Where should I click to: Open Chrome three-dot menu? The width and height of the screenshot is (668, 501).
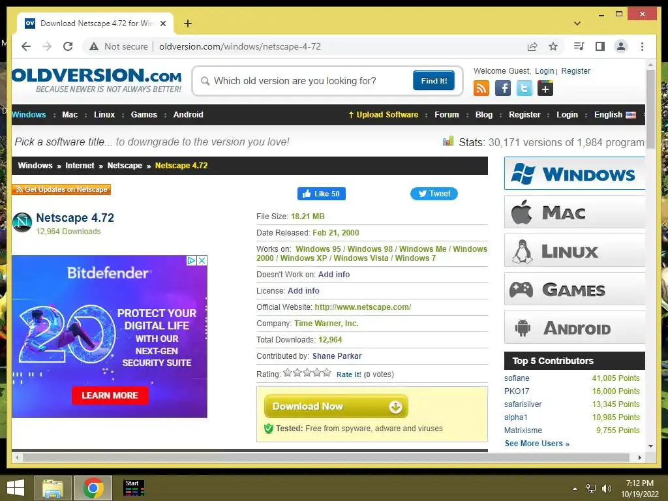click(x=642, y=46)
